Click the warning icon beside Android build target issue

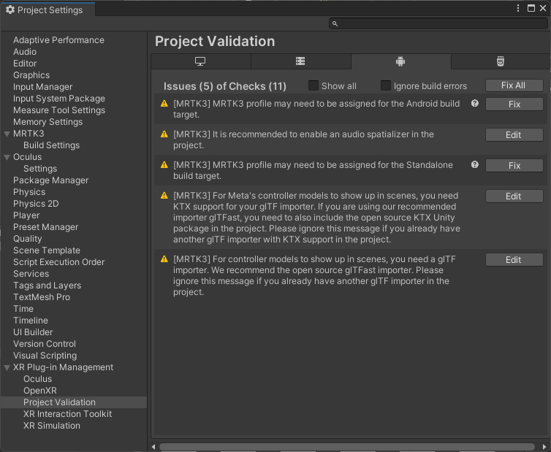pos(164,104)
